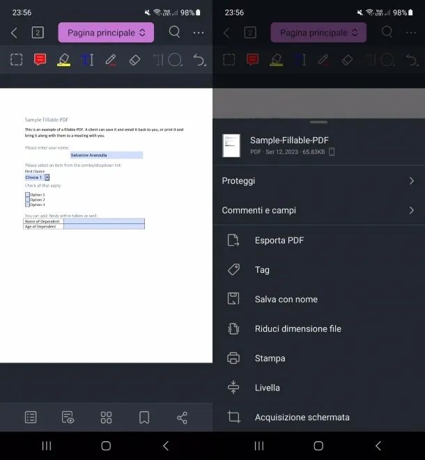This screenshot has width=425, height=460.
Task: Open the Choice 1 combo box arrow
Action: click(x=47, y=177)
